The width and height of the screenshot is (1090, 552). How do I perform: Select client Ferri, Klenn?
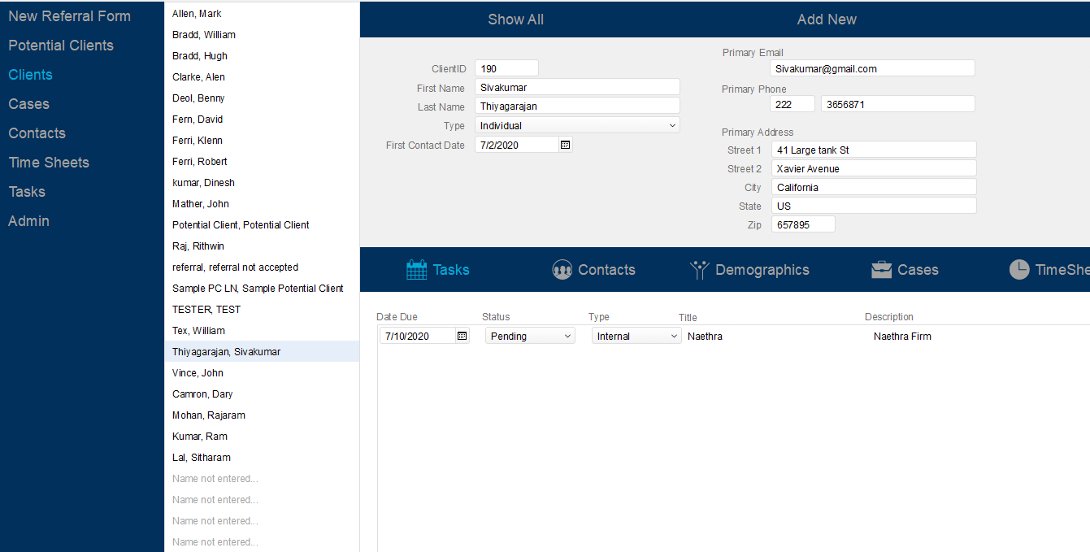pyautogui.click(x=262, y=141)
